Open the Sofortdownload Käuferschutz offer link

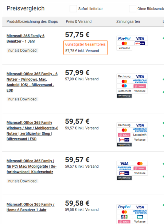pyautogui.click(x=31, y=167)
